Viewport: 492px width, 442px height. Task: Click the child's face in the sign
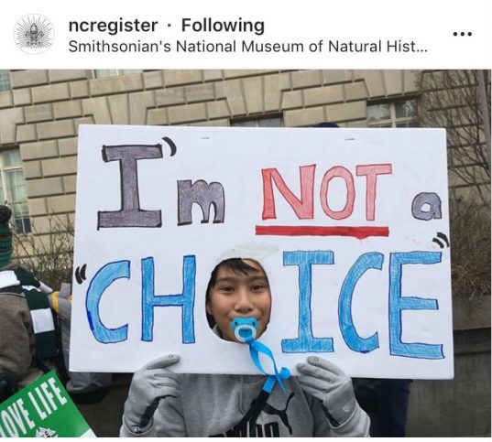(x=239, y=295)
